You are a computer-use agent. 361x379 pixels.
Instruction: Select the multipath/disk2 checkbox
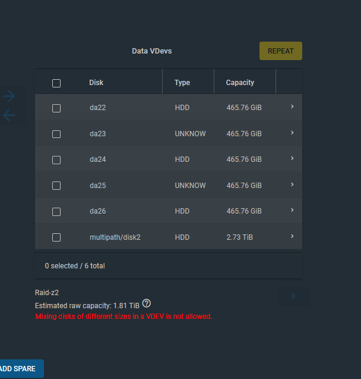pos(56,237)
